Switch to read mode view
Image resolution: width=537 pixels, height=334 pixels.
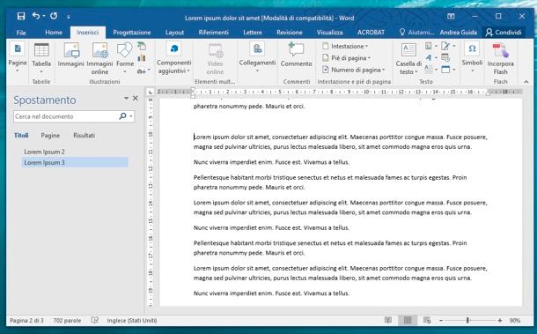point(388,320)
